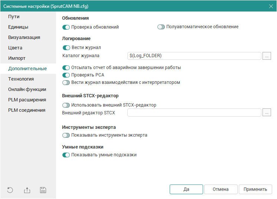
Task: Click the Внешний редактор STCX label
Action: coord(88,113)
